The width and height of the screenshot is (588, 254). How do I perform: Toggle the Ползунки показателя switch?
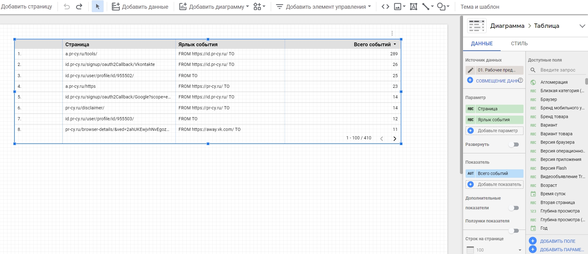[x=513, y=231]
